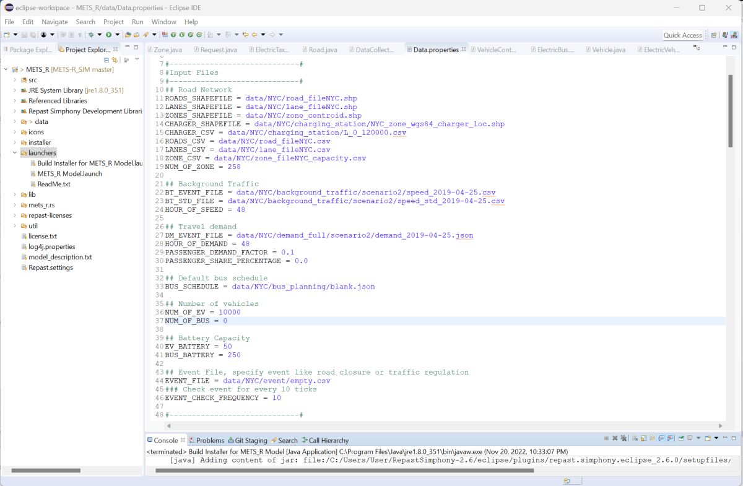
Task: Open the Debug button dropdown arrow
Action: (x=99, y=35)
